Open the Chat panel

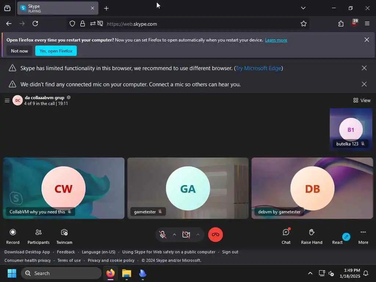(x=286, y=236)
